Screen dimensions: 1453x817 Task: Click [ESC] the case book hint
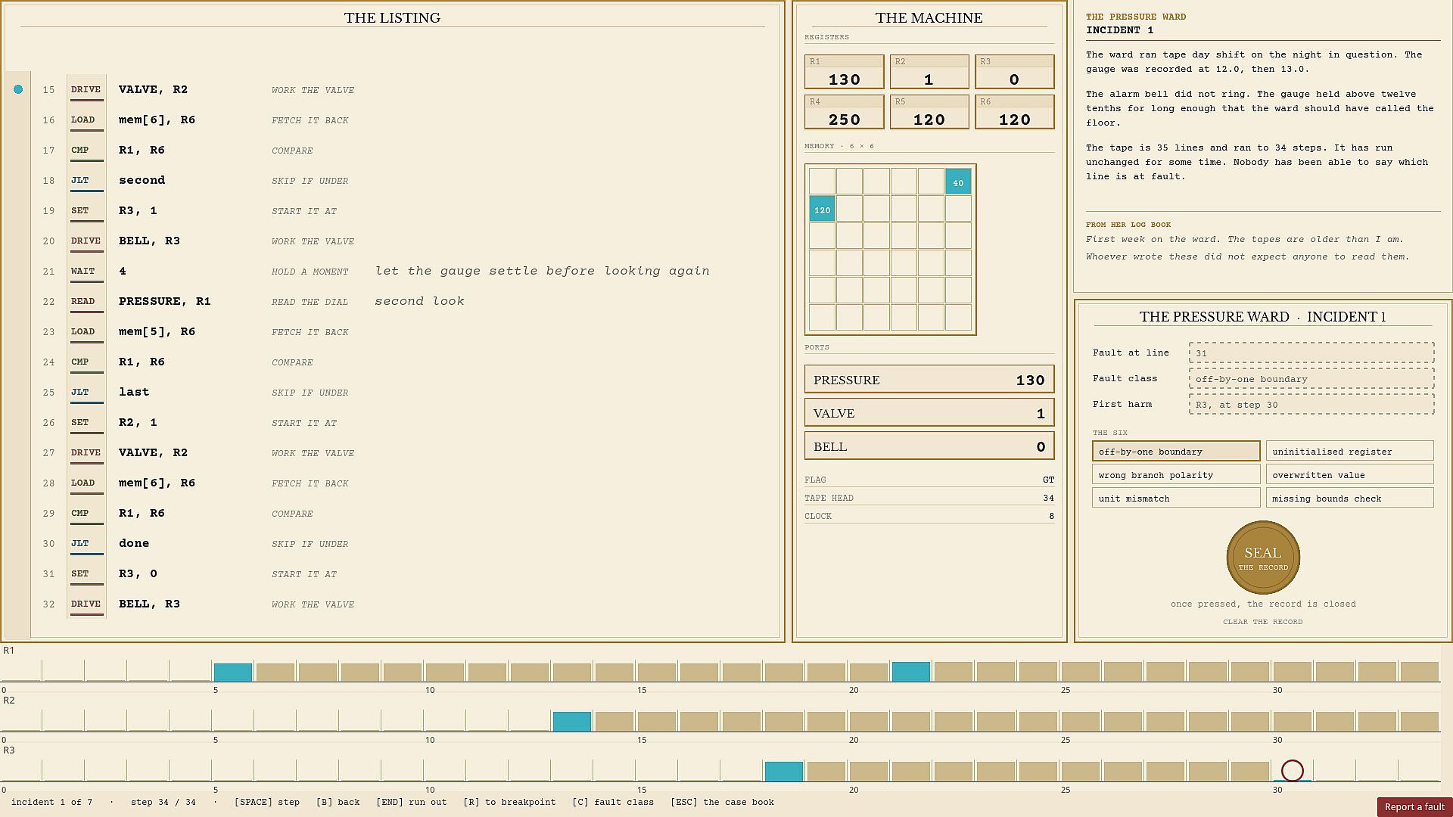point(722,802)
